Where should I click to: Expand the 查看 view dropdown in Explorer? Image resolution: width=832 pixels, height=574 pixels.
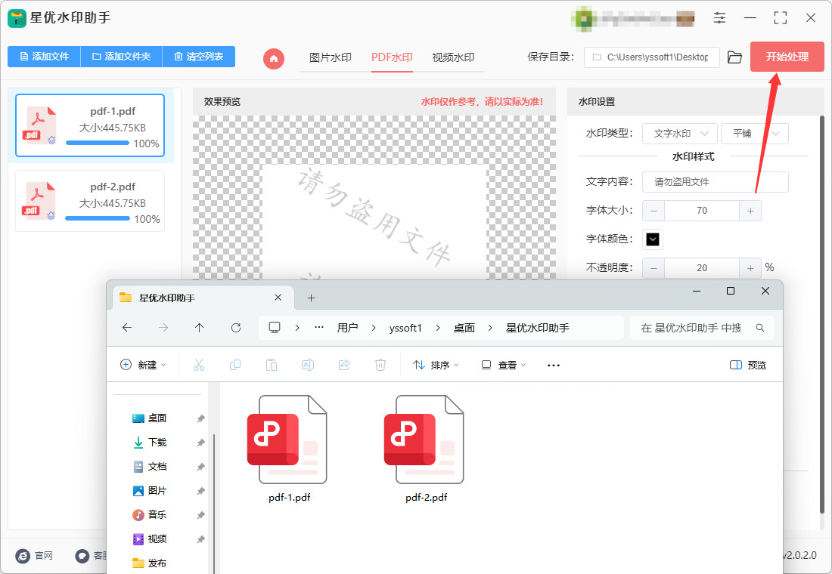click(503, 365)
